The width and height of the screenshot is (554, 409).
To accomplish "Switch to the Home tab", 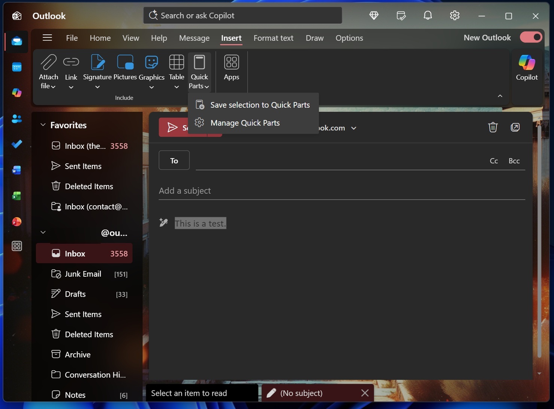I will pyautogui.click(x=100, y=38).
